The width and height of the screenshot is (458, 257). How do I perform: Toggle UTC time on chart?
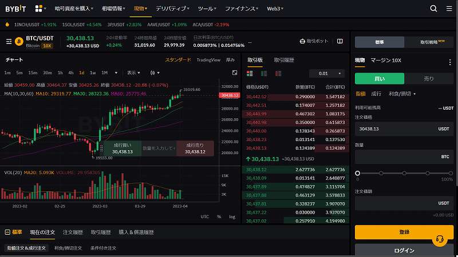coord(205,216)
